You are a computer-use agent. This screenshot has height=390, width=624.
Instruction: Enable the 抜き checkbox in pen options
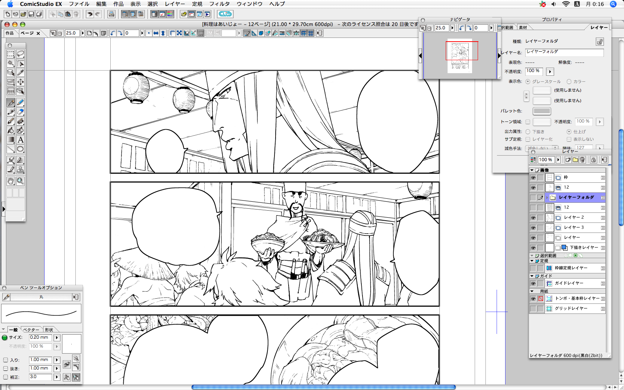[x=6, y=368]
